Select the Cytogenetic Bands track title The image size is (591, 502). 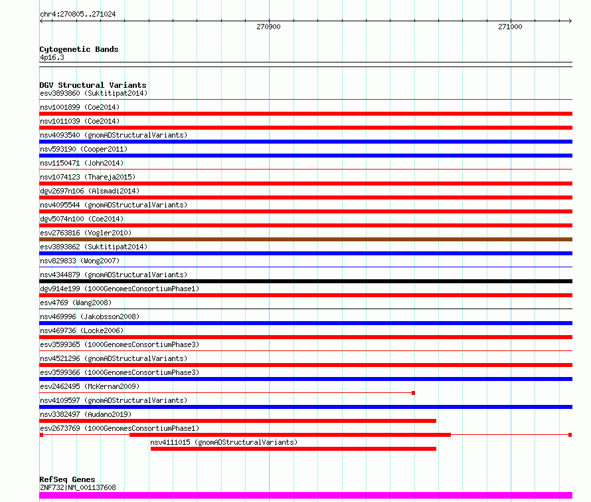[x=79, y=49]
